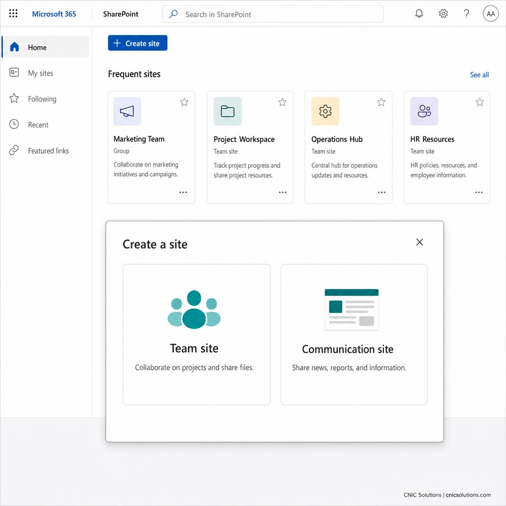This screenshot has height=506, width=506.
Task: Open the AA account avatar
Action: (x=491, y=14)
